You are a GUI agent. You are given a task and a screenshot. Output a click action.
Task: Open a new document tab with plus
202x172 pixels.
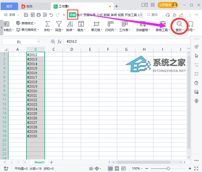pyautogui.click(x=116, y=6)
